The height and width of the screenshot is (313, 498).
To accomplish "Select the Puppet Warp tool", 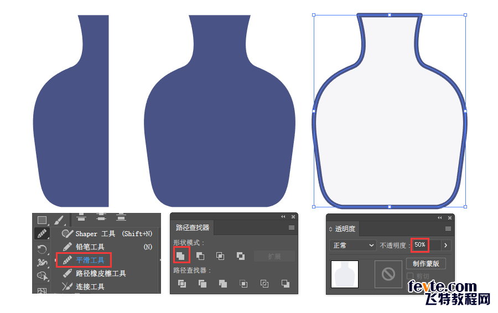I will point(42,262).
